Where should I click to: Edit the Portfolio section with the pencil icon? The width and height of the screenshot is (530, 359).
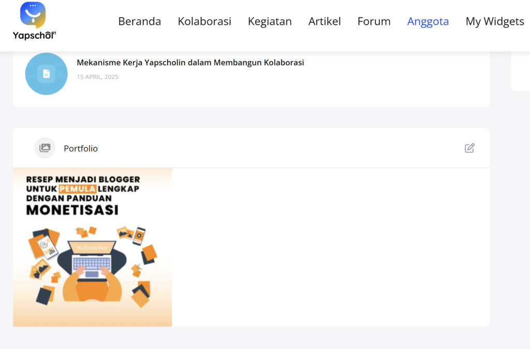pos(469,148)
